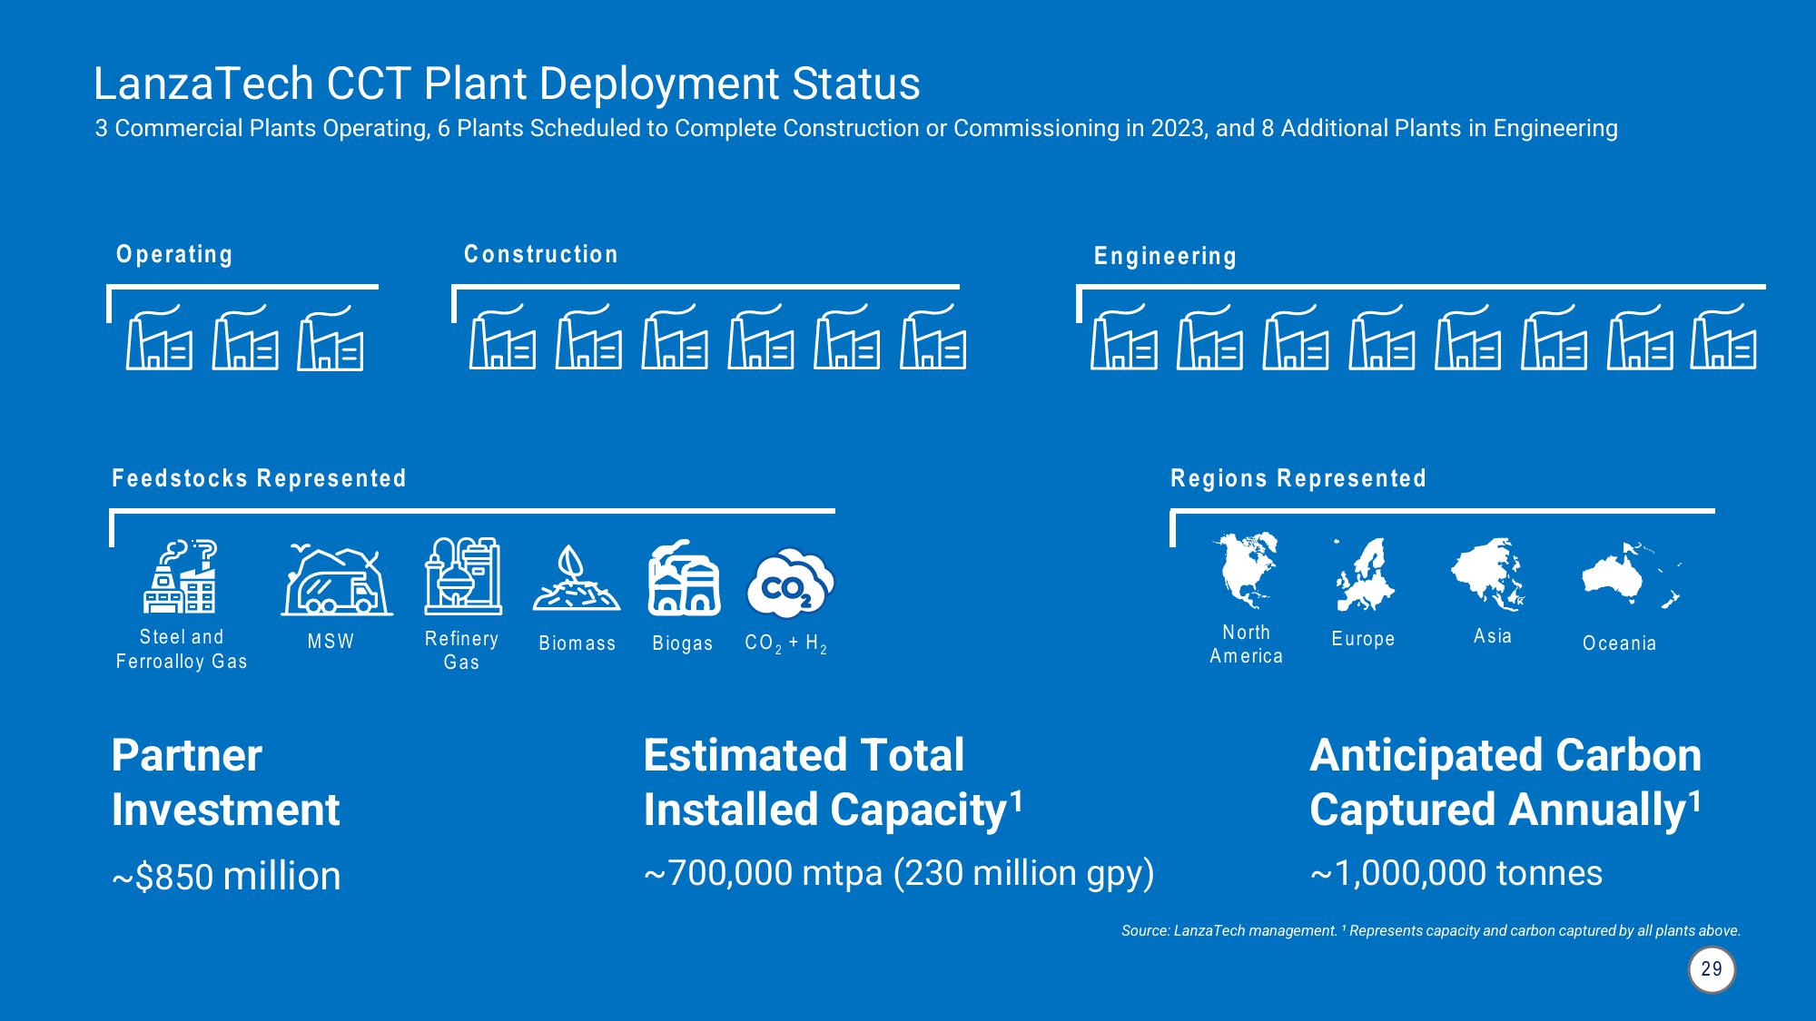Click the ~1,000,000 tonnes value

click(1456, 873)
